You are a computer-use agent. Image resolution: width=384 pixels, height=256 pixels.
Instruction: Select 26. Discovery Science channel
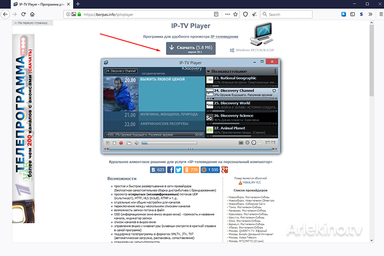tap(242, 119)
